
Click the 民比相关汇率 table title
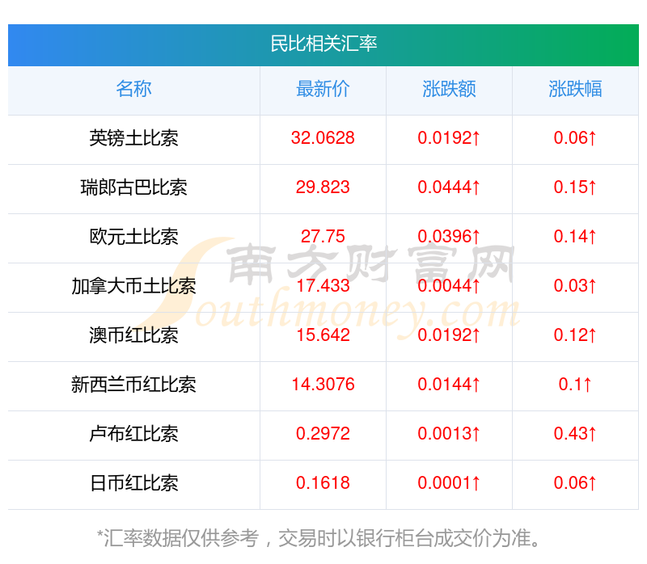[x=323, y=44]
